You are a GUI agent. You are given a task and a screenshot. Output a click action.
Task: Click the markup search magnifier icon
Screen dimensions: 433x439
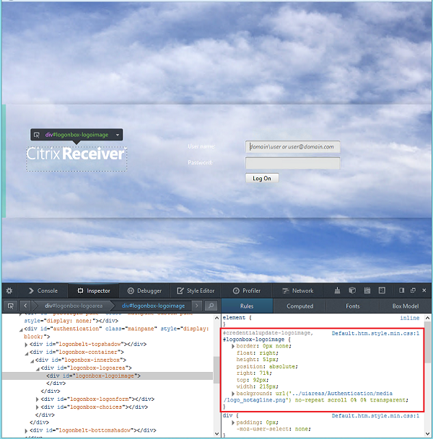coord(209,306)
